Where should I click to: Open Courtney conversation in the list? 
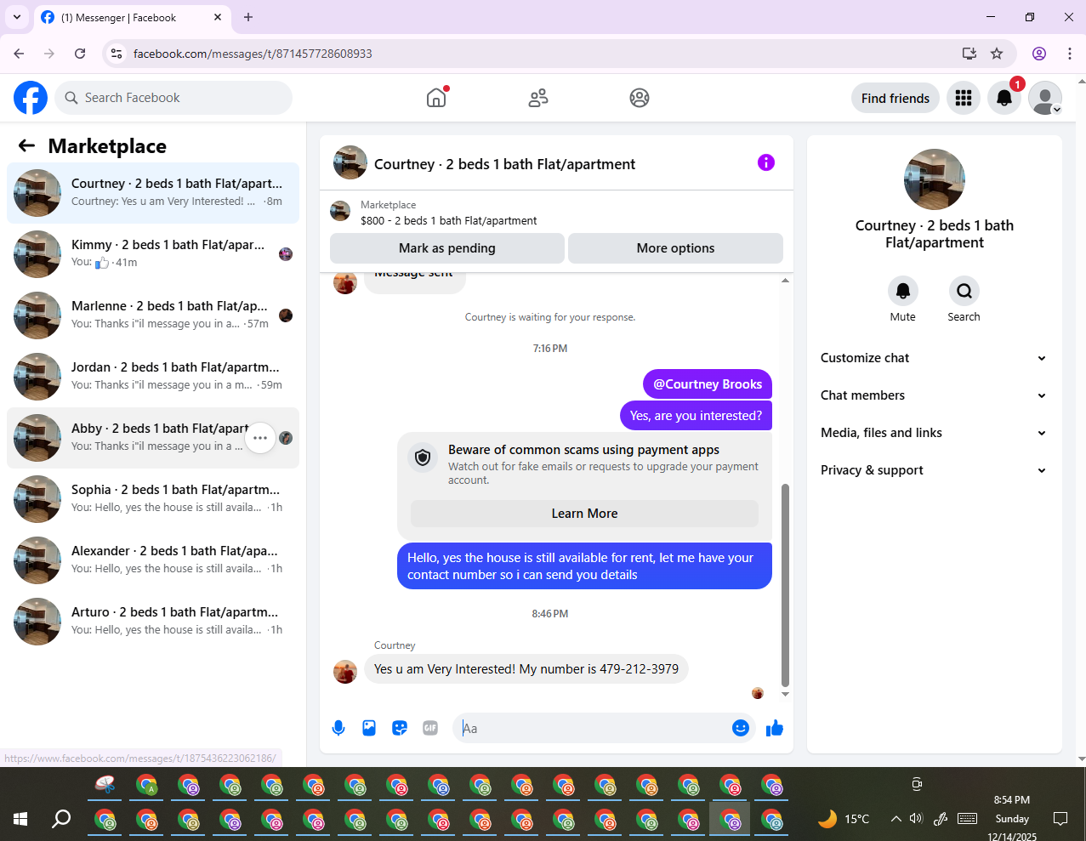pos(153,193)
